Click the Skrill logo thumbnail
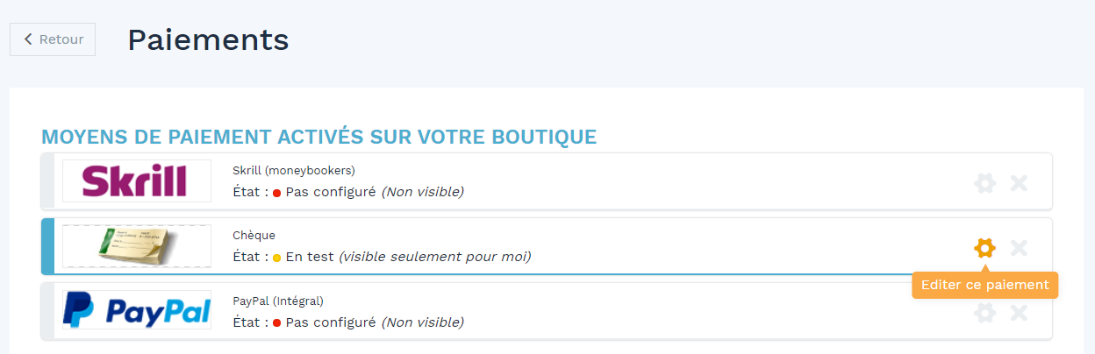Screen dimensions: 1095x354 136,181
